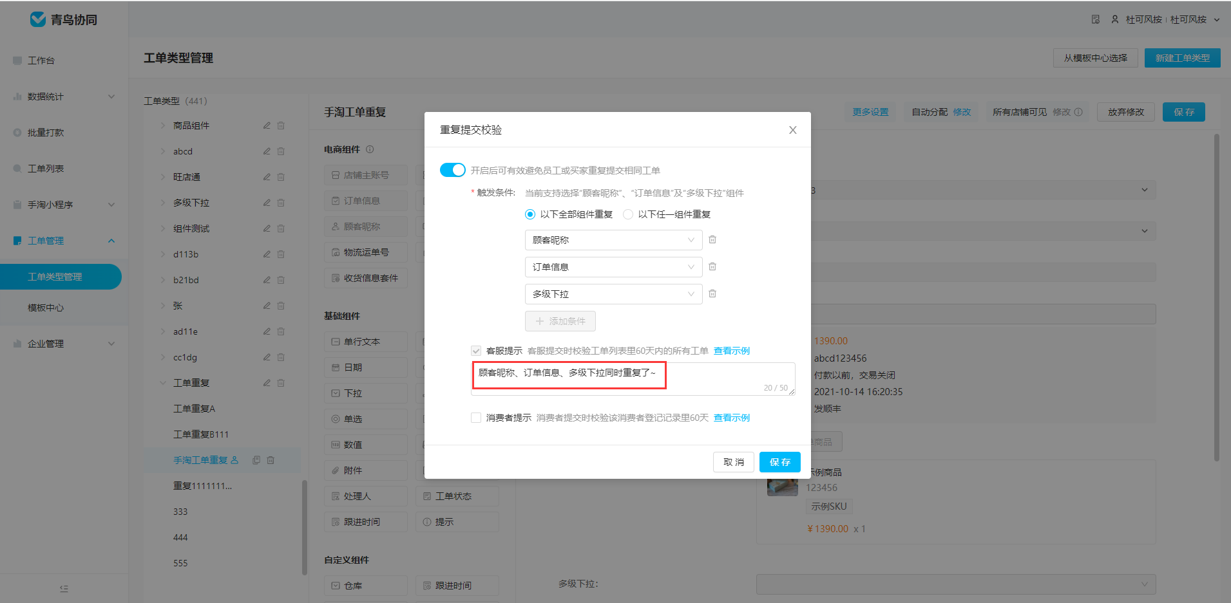Delete the 订单信息 condition row
1231x603 pixels.
[712, 266]
